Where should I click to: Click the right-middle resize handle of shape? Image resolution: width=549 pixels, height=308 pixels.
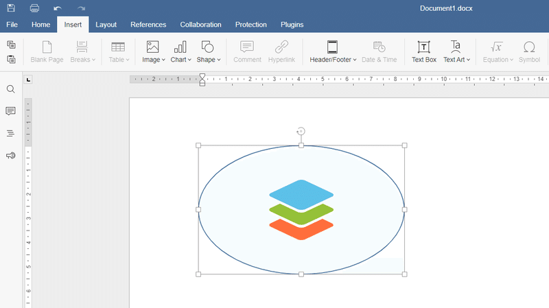pos(404,210)
